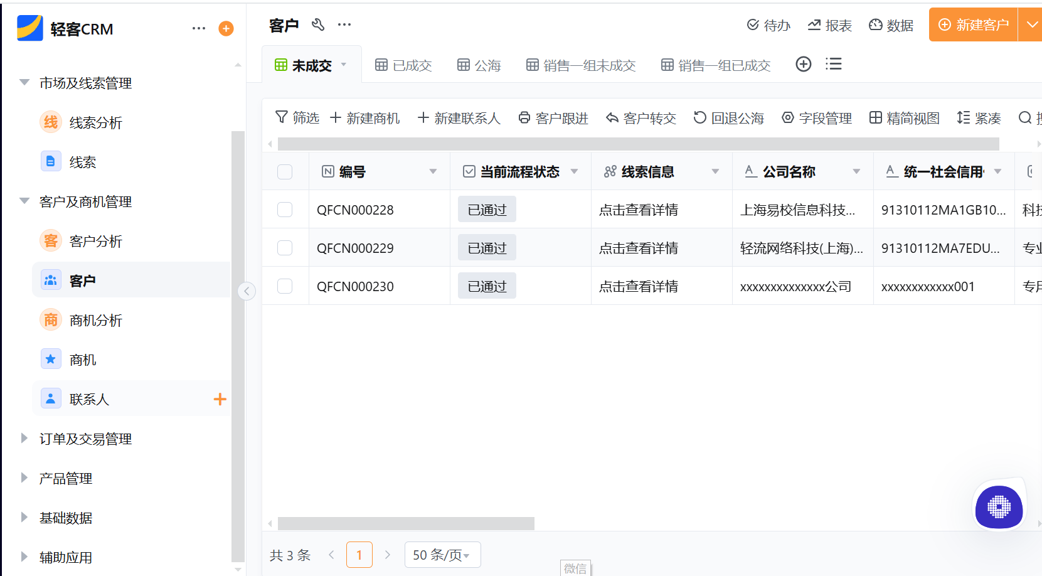Viewport: 1042px width, 576px height.
Task: Expand the 未成交 tab dropdown arrow
Action: point(343,65)
